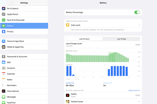Open Reminders settings label
157x104 pixels.
click(12, 85)
